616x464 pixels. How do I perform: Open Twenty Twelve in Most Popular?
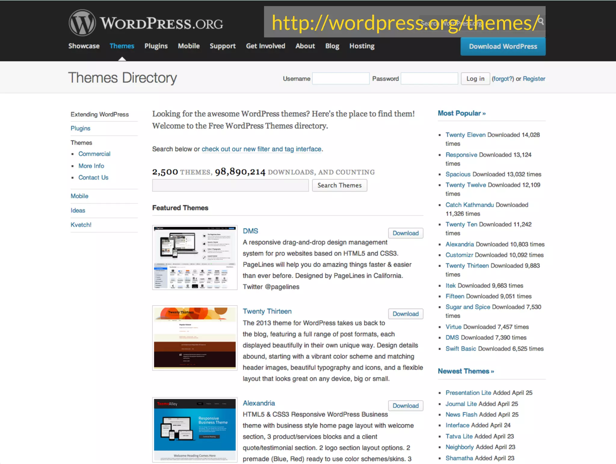pyautogui.click(x=466, y=185)
